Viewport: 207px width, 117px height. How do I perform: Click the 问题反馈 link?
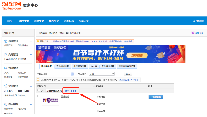(200, 21)
